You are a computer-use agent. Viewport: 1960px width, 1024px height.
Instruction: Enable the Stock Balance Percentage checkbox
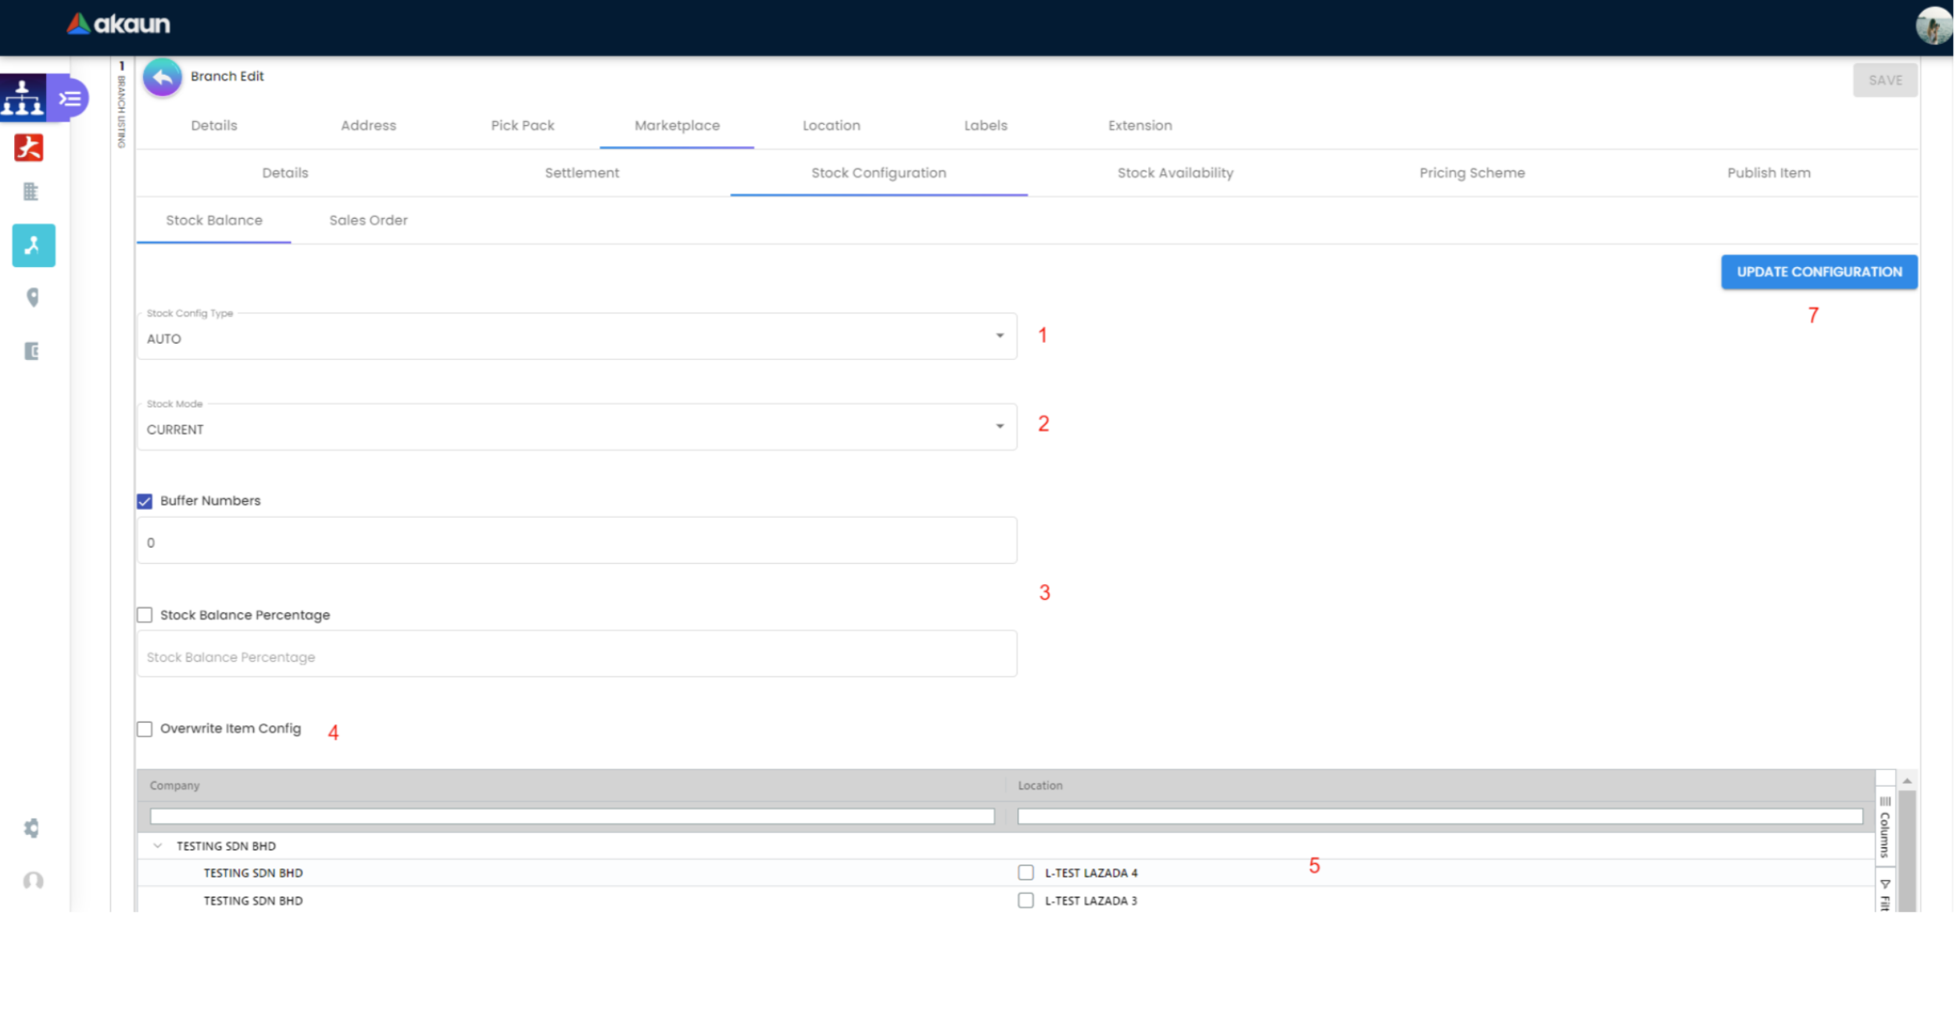(x=145, y=615)
